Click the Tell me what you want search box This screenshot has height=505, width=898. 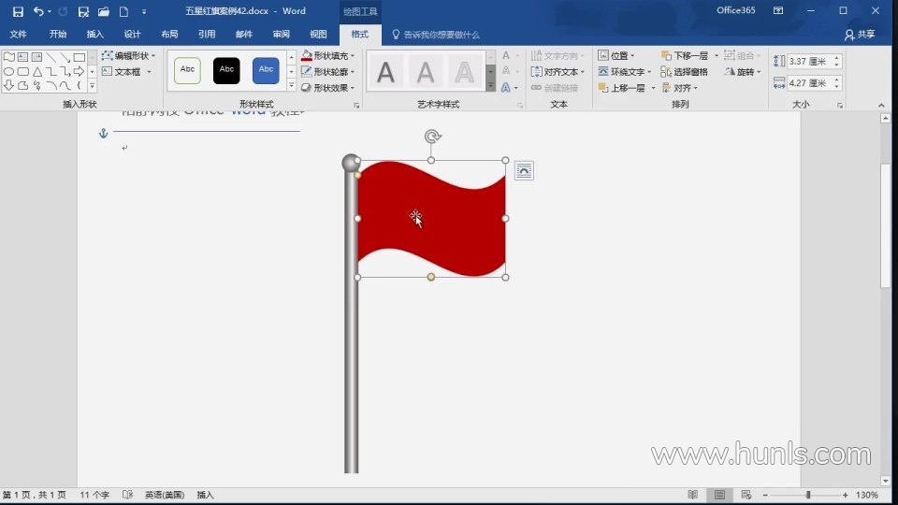click(436, 35)
